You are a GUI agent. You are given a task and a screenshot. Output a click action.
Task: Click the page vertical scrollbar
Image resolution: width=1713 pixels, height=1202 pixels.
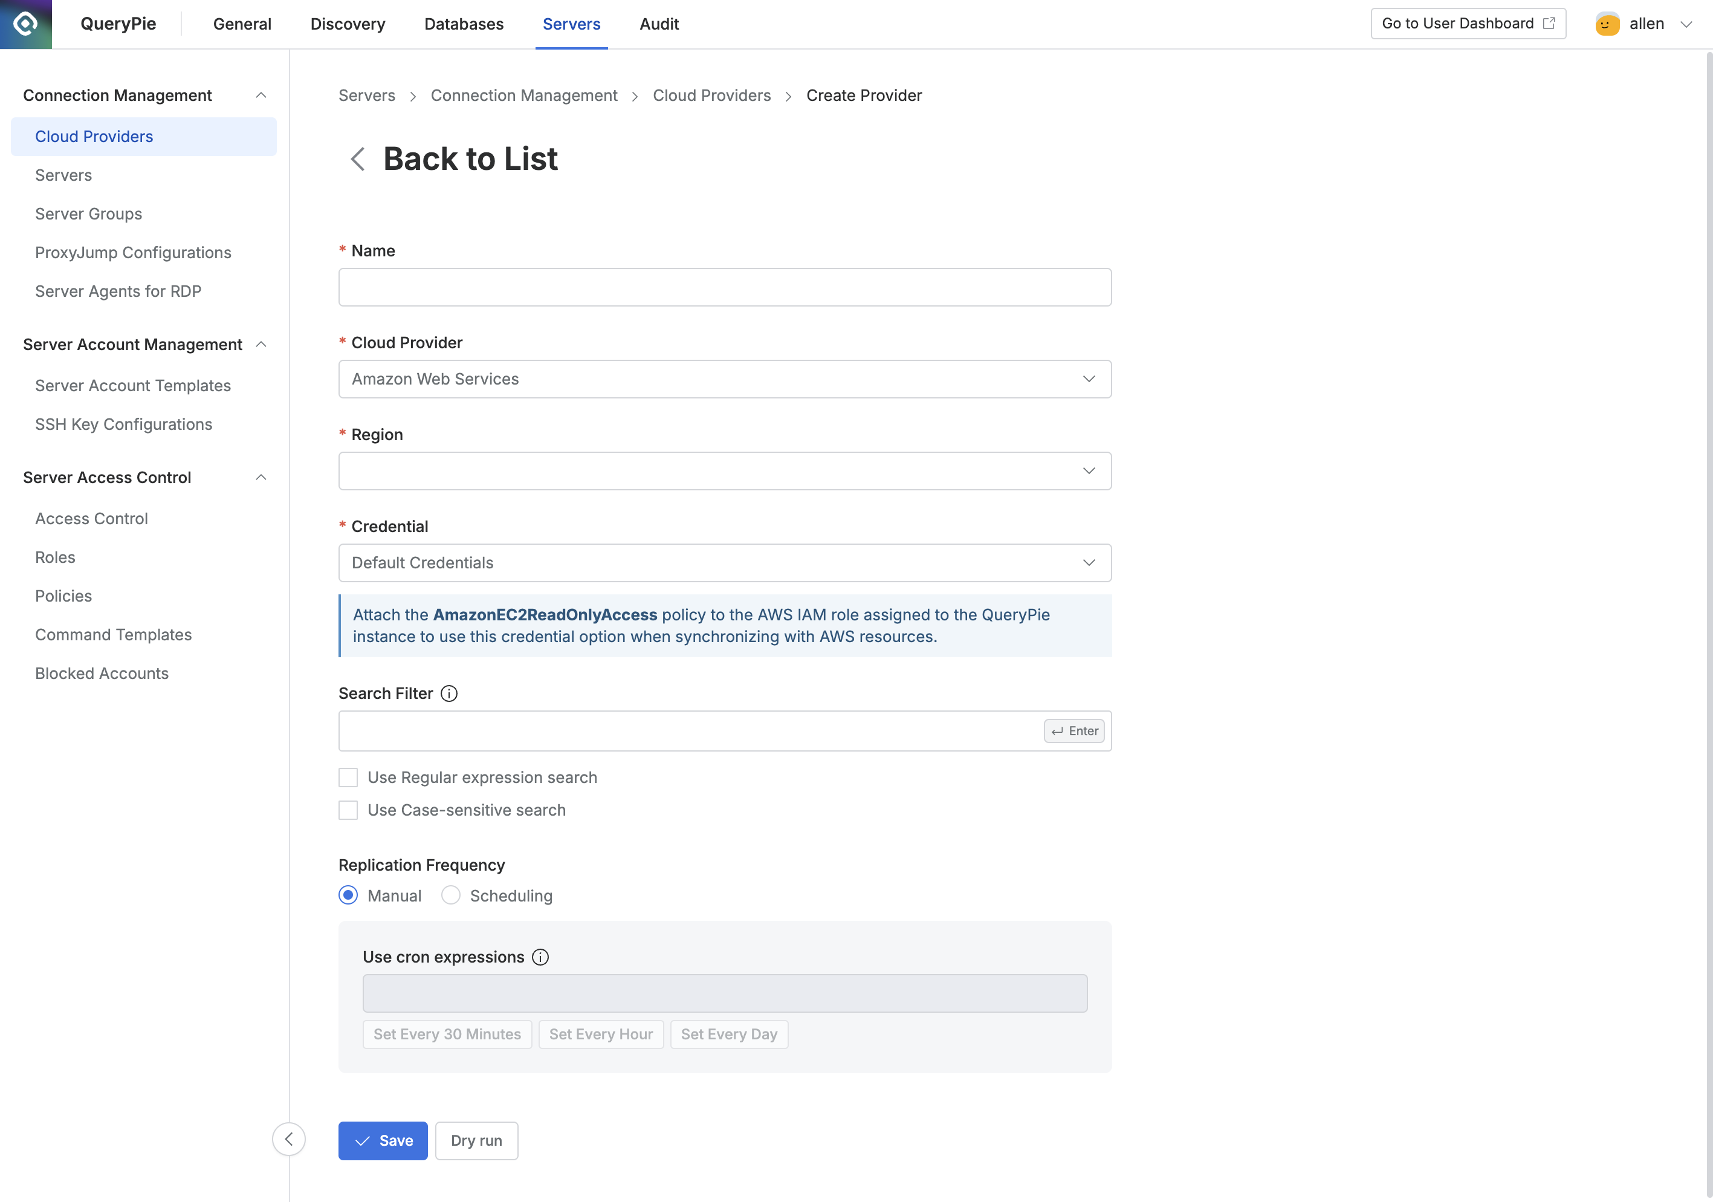(x=1709, y=625)
